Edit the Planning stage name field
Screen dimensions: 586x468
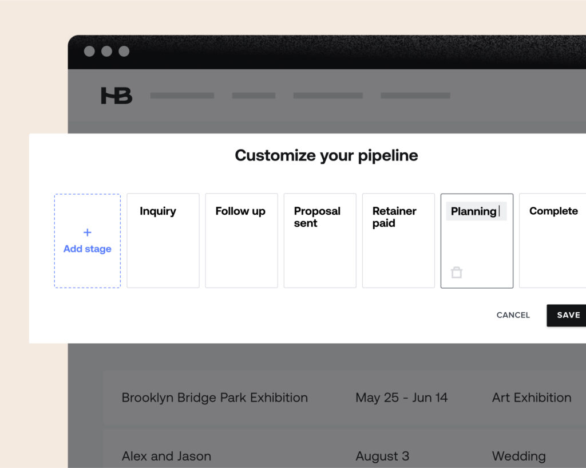pos(476,211)
